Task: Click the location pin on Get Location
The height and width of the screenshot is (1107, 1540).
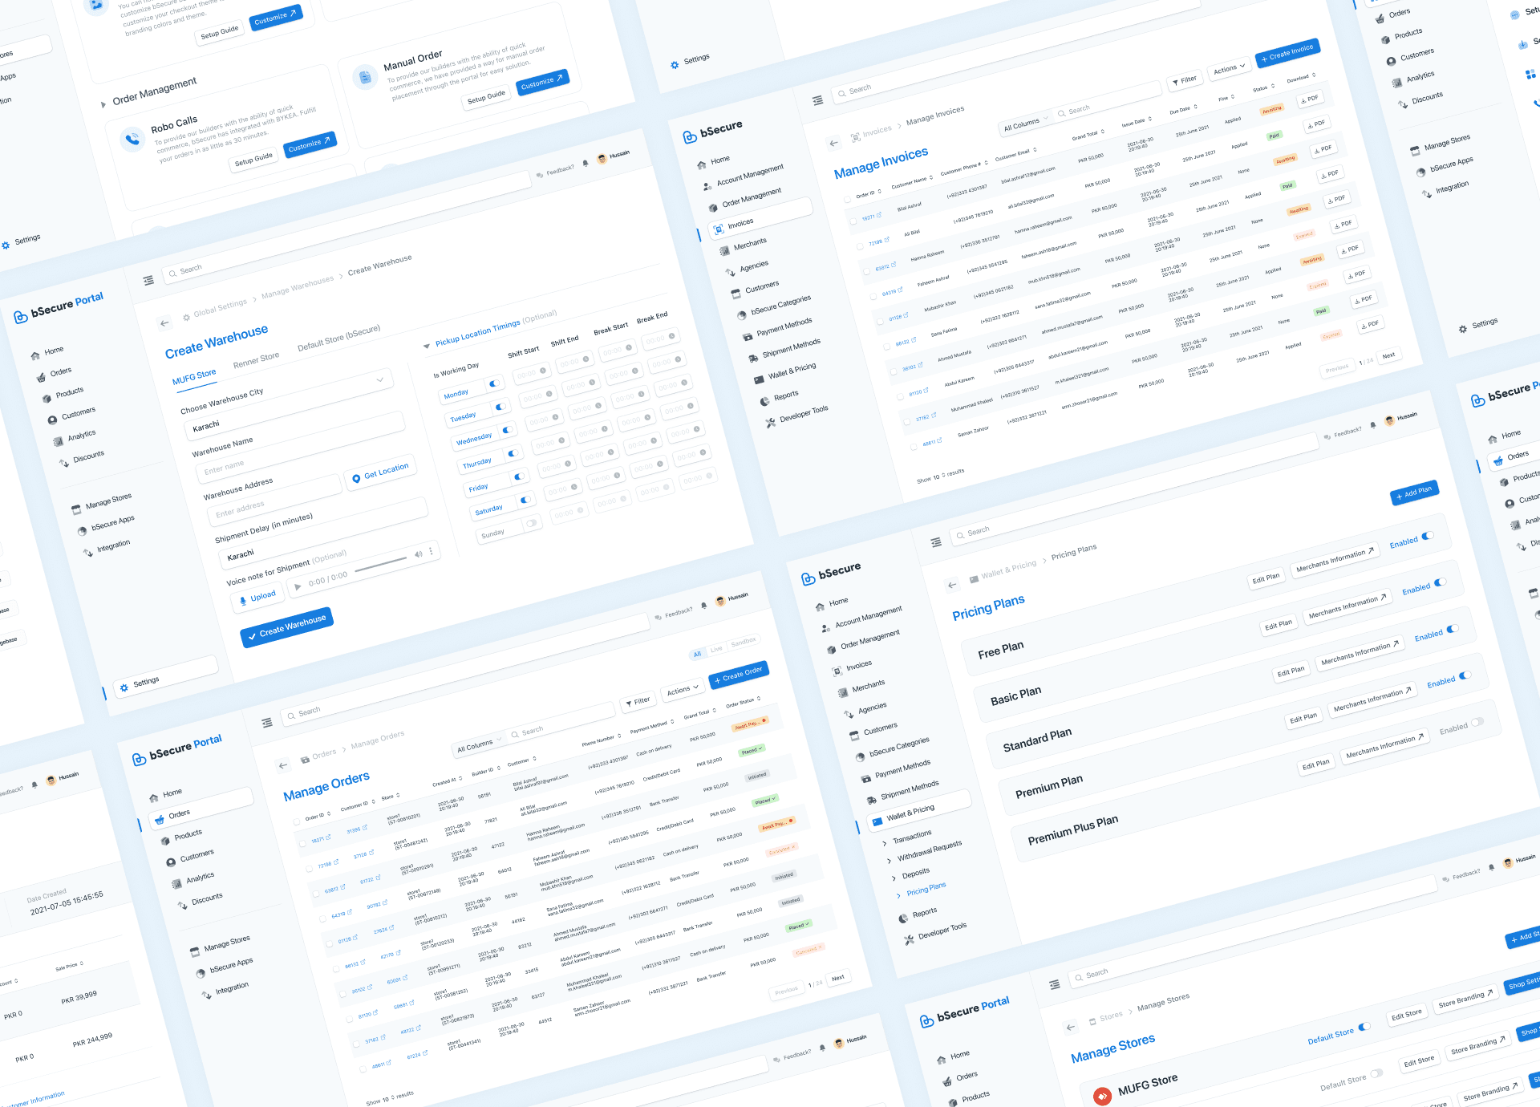Action: tap(356, 478)
